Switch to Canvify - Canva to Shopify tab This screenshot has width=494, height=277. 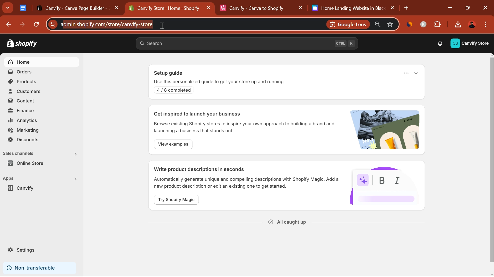tap(262, 8)
